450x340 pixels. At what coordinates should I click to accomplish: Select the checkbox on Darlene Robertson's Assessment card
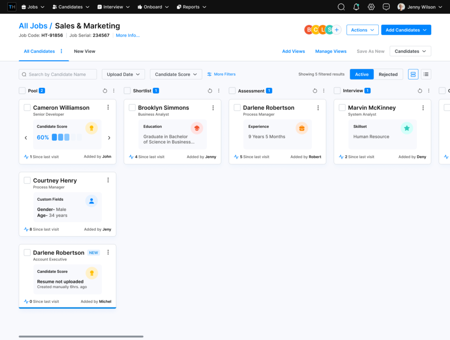[x=236, y=107]
